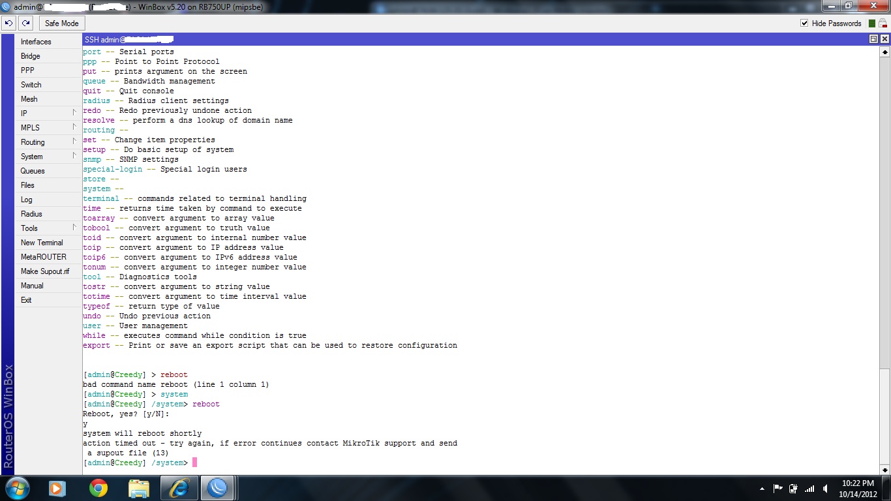Enable Safe Mode
The image size is (891, 501).
tap(62, 23)
